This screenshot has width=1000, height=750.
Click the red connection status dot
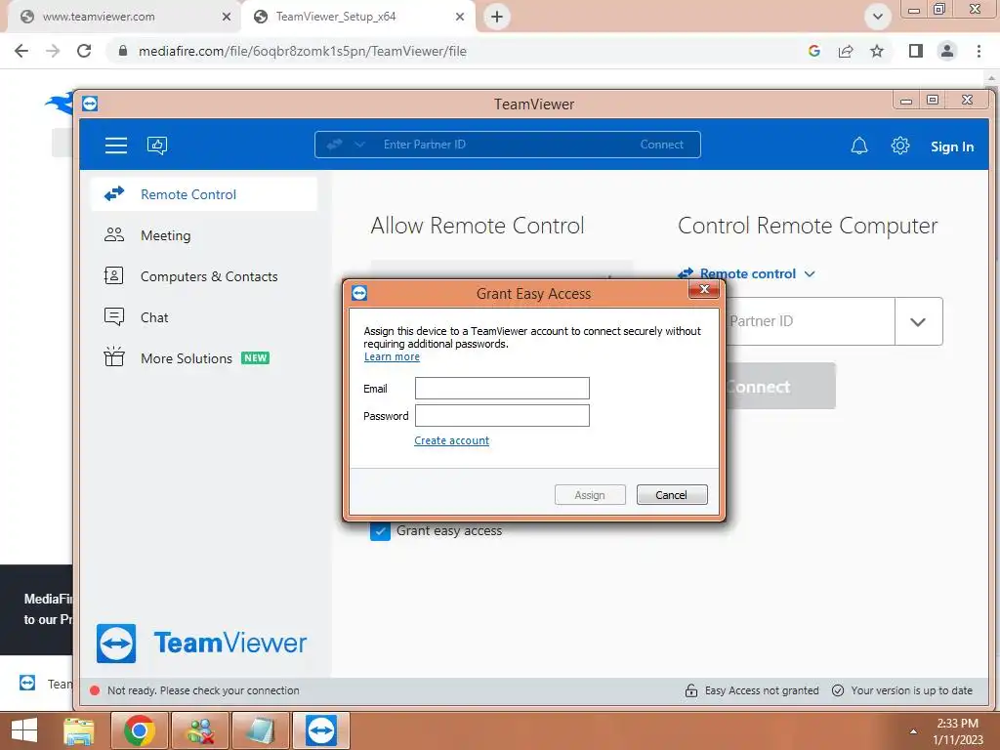pyautogui.click(x=95, y=690)
